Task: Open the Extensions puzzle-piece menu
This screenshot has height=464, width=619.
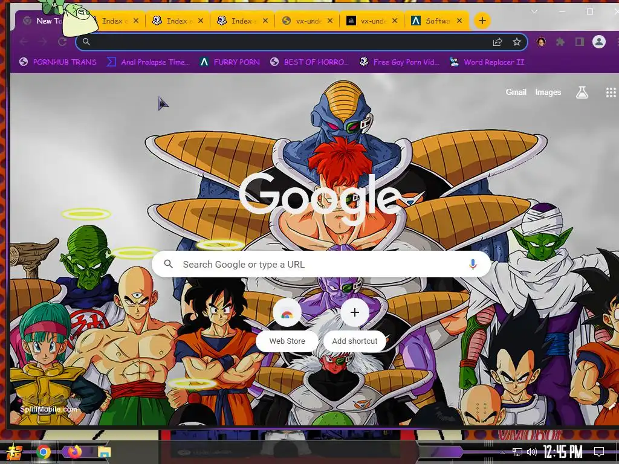Action: tap(560, 42)
